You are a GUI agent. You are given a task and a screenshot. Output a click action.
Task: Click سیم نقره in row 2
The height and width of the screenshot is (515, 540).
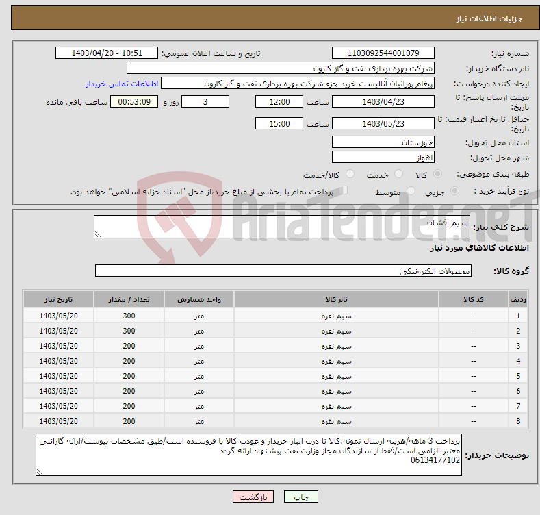(336, 331)
